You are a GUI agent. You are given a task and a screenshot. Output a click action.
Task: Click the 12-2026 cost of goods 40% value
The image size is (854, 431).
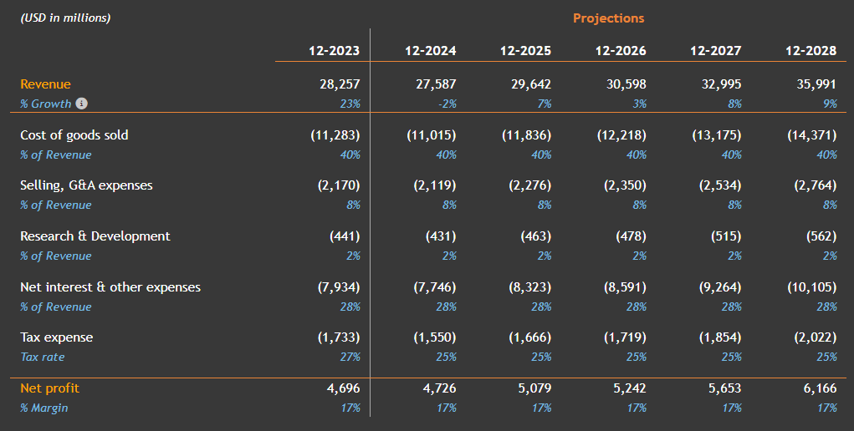point(636,155)
